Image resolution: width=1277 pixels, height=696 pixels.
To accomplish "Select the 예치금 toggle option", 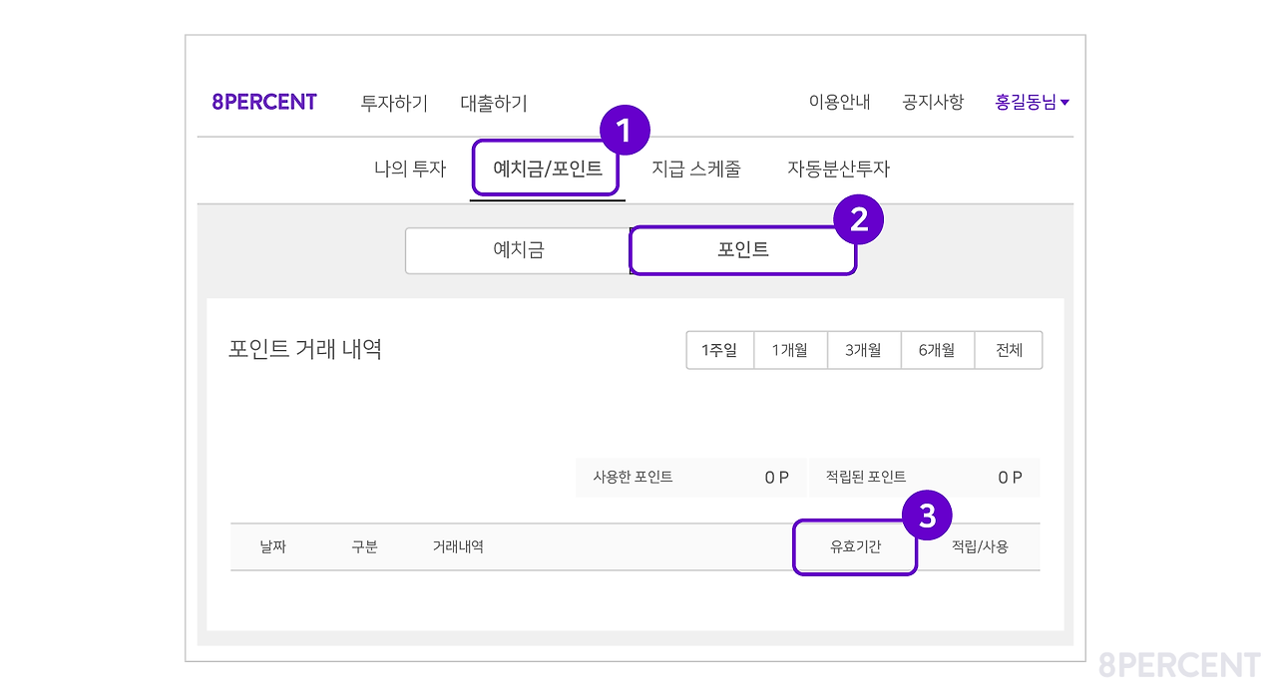I will pos(516,250).
